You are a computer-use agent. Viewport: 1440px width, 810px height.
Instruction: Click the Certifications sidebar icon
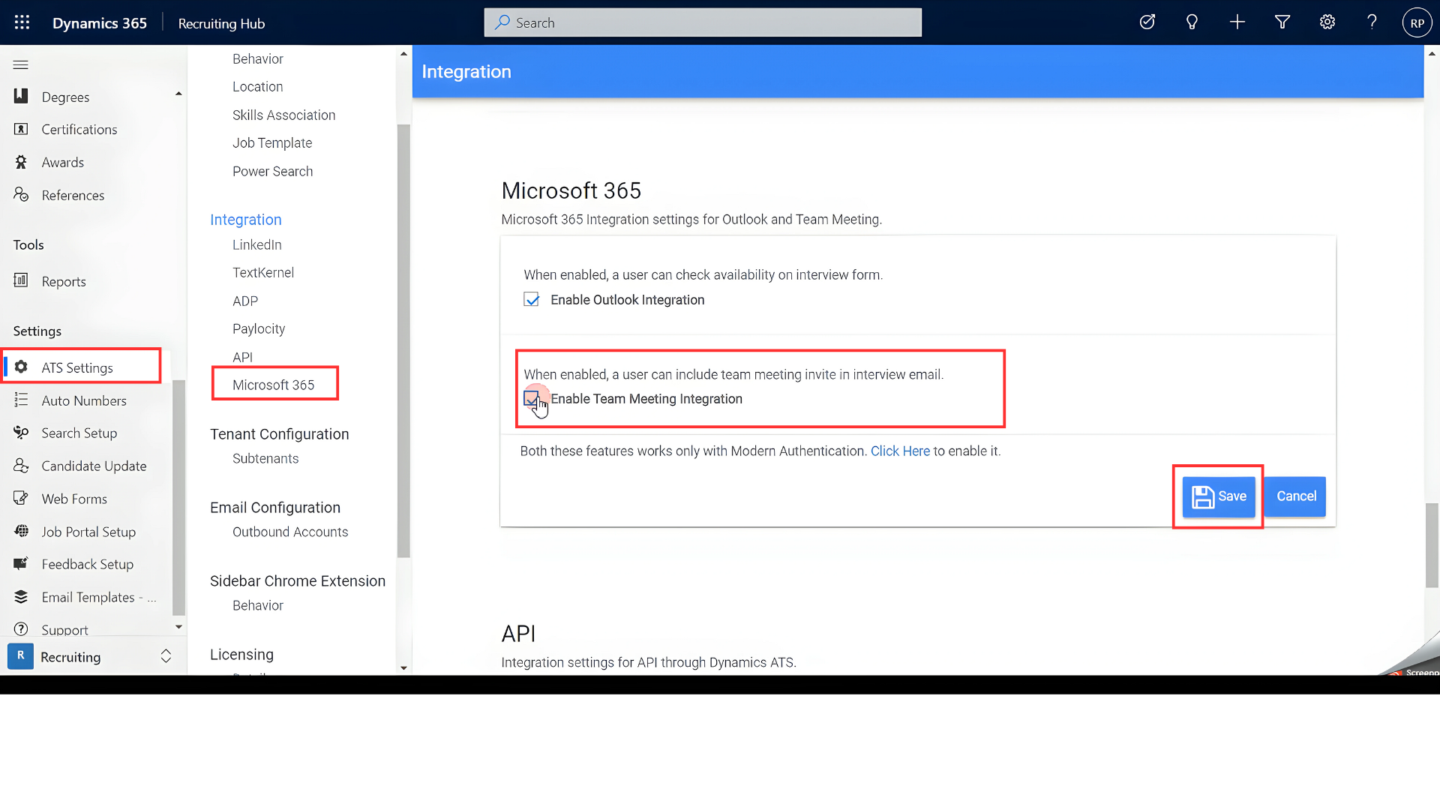[21, 129]
